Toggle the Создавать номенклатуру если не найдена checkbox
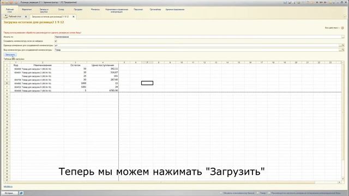 (56, 41)
